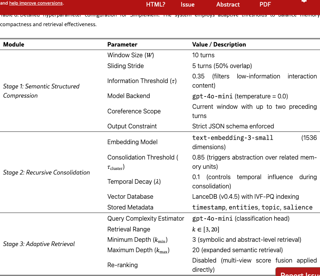320x276 pixels.
Task: Open the "HTML?" header link
Action: tap(155, 5)
